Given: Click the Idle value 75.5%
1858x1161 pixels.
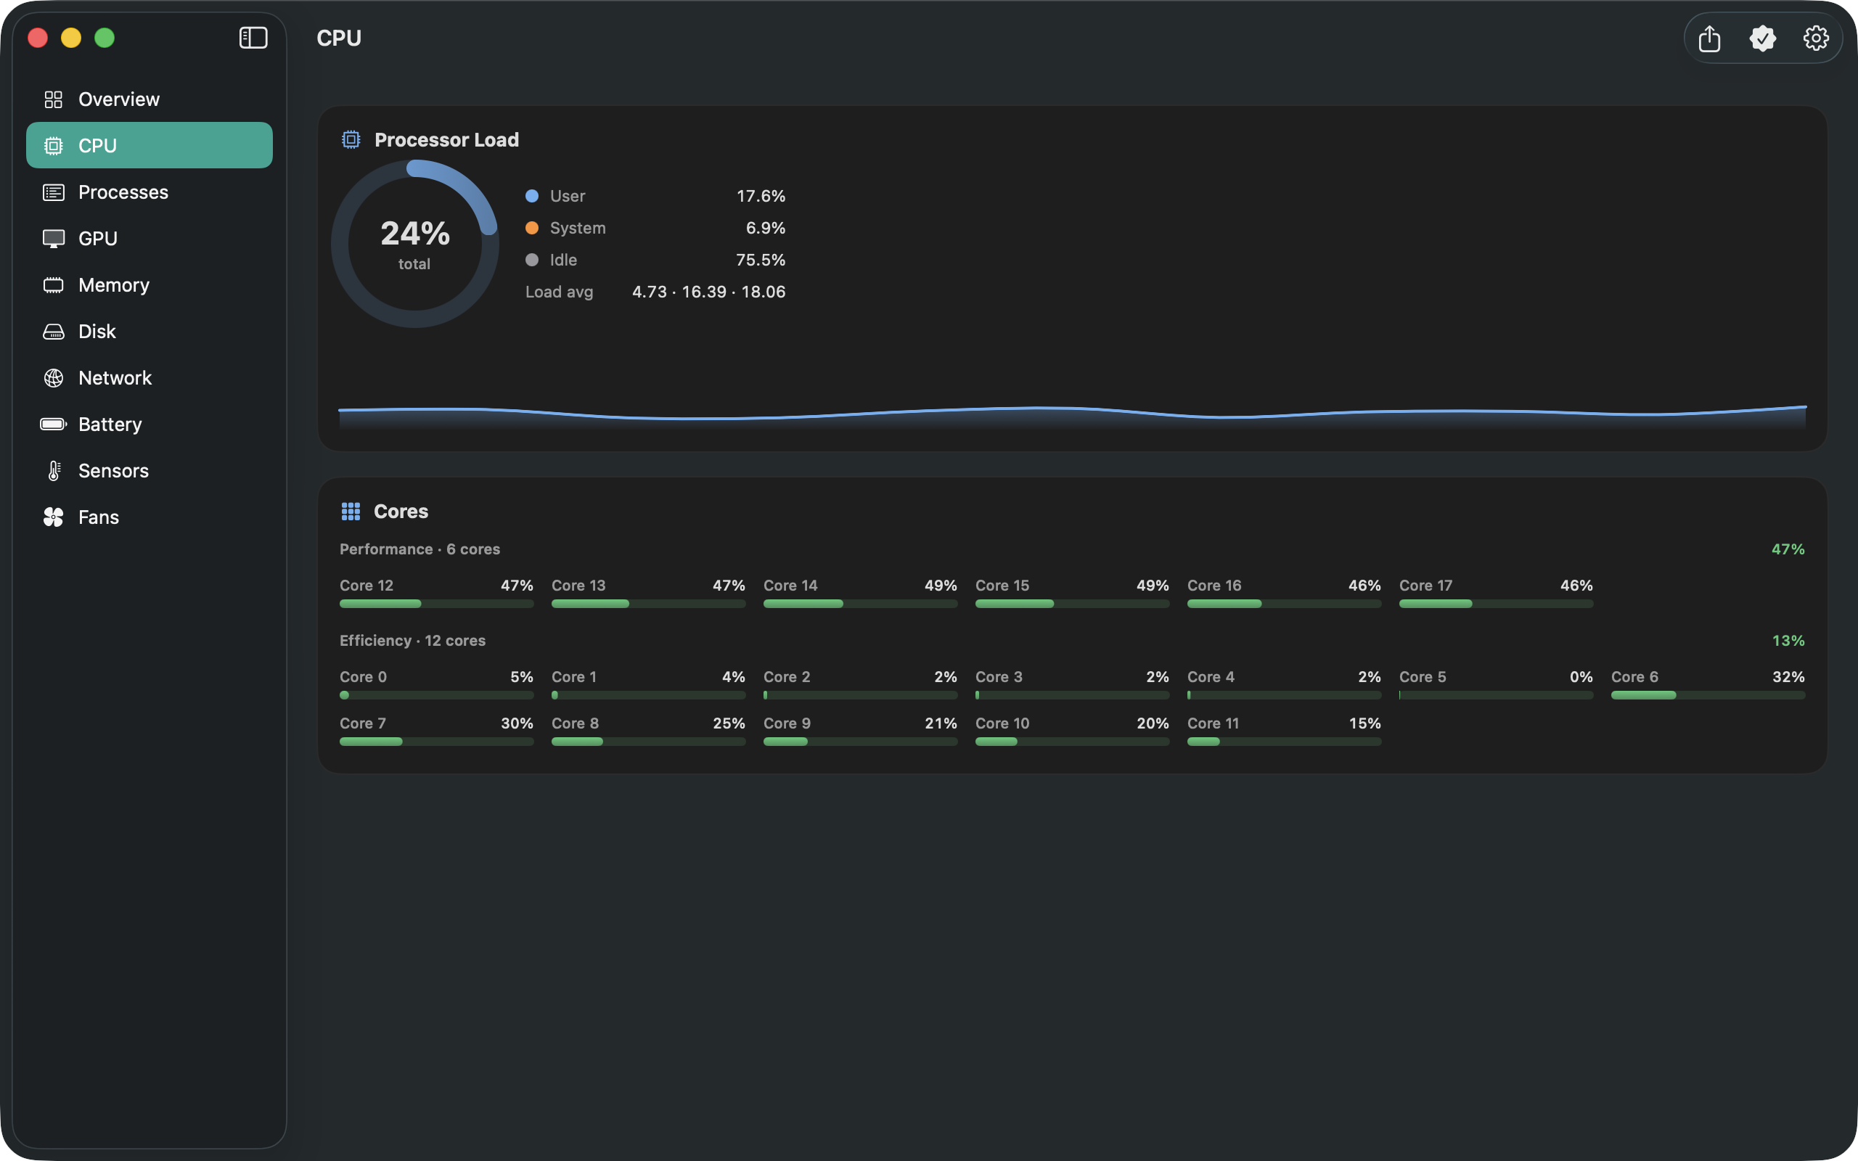Looking at the screenshot, I should point(760,260).
